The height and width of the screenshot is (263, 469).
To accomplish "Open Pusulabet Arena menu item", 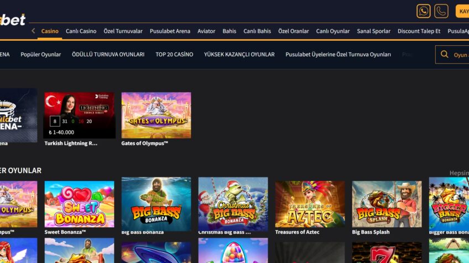I will point(170,31).
